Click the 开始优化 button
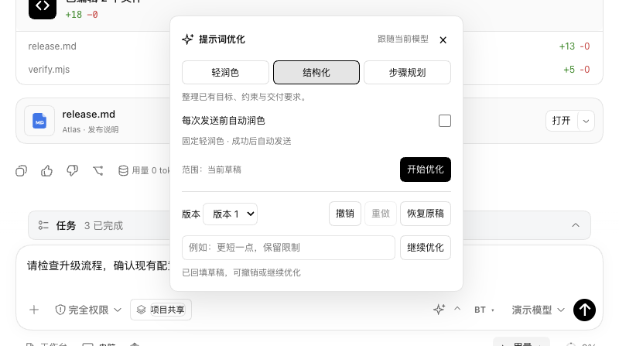Viewport: 619px width, 346px height. [425, 170]
